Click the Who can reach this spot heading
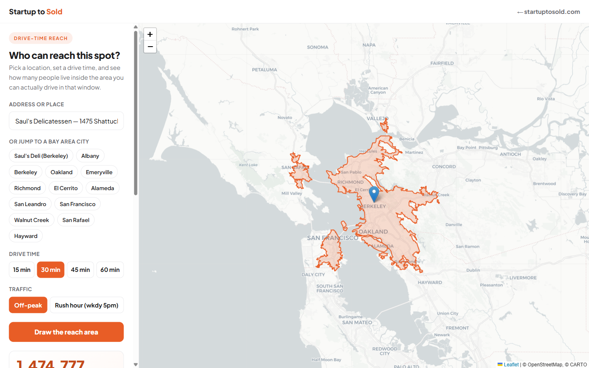Viewport: 589px width, 368px height. (x=65, y=55)
